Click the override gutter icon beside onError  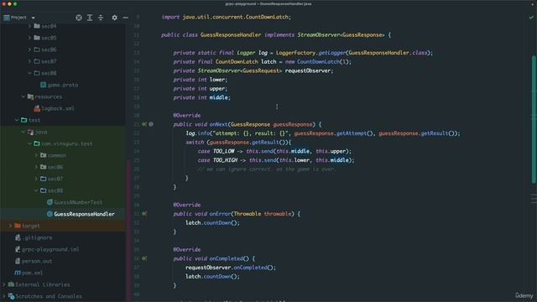144,214
